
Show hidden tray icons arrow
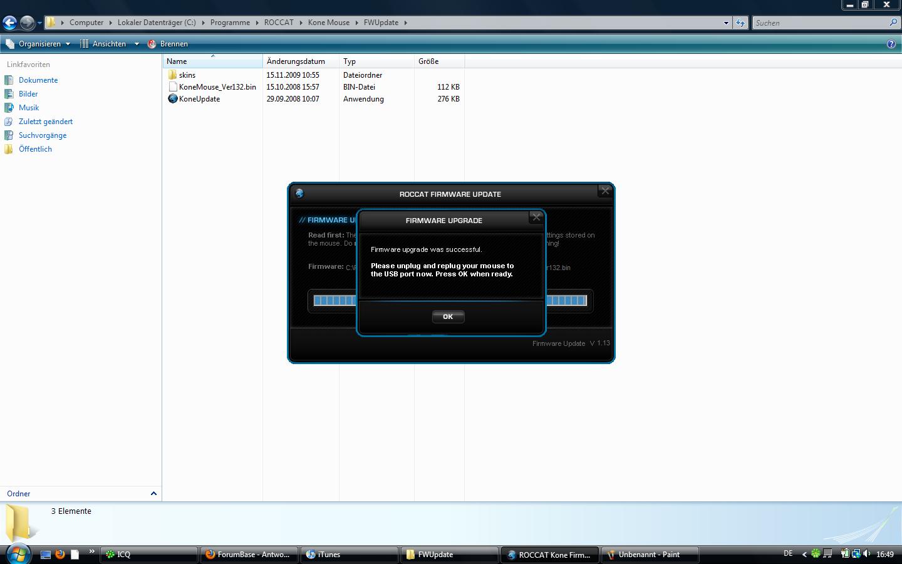coord(804,554)
